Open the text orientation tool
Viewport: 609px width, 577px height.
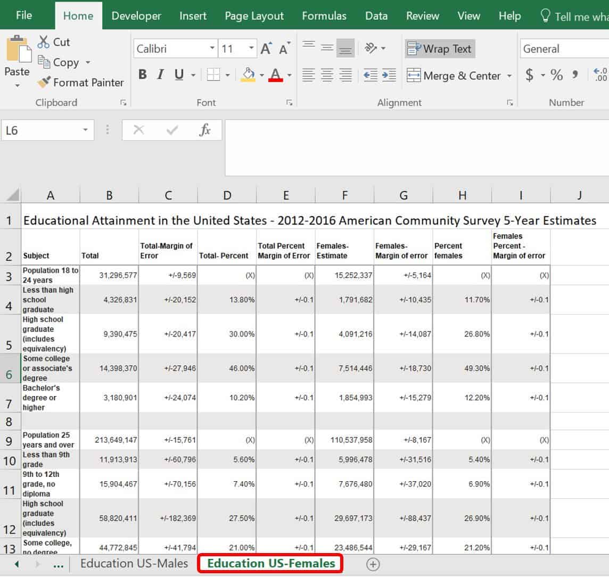click(371, 48)
